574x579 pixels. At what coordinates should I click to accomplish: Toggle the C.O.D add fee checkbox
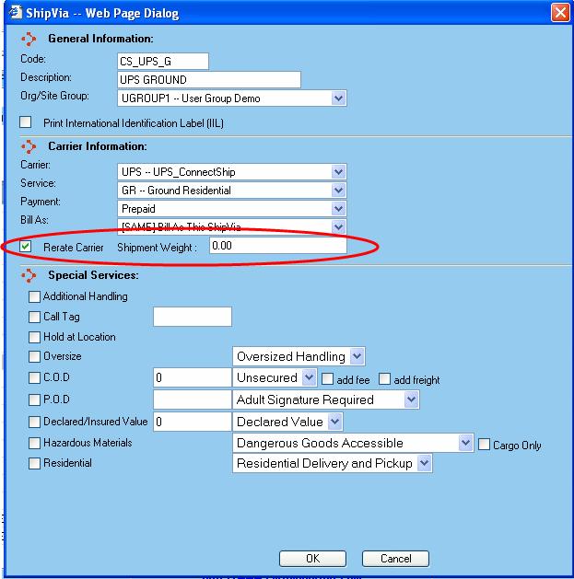(x=327, y=379)
